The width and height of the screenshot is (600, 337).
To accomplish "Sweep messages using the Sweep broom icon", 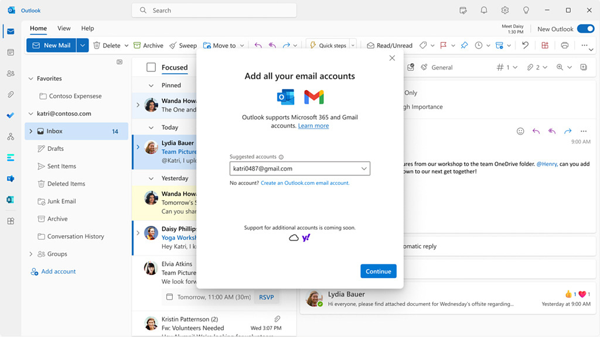I will click(x=174, y=45).
